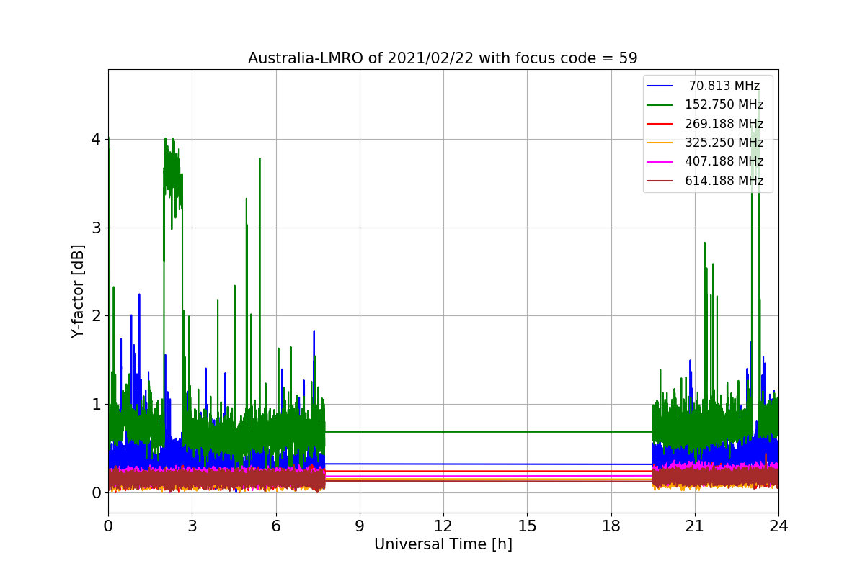Click the x-axis tick label 15
Screen dimensions: 865x576
point(527,526)
